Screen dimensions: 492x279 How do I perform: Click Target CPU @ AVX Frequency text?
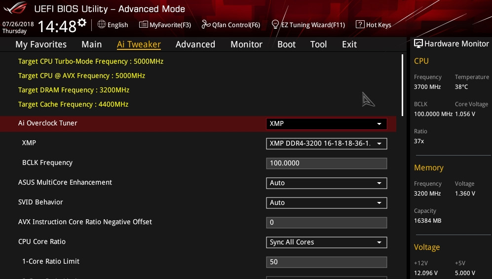81,76
